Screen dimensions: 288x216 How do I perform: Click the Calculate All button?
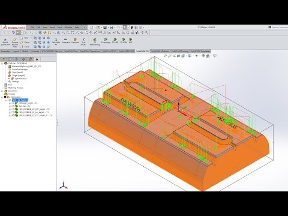click(56, 42)
